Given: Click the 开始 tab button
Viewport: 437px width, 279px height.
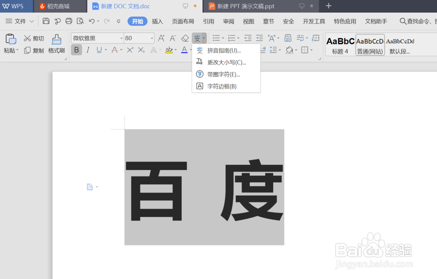Looking at the screenshot, I should 137,21.
